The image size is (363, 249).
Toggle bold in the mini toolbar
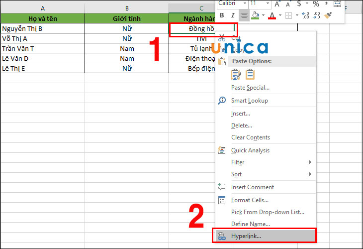point(222,15)
